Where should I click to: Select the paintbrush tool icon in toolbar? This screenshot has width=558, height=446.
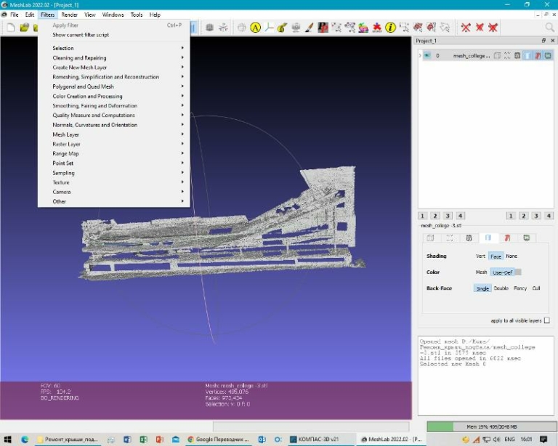310,28
